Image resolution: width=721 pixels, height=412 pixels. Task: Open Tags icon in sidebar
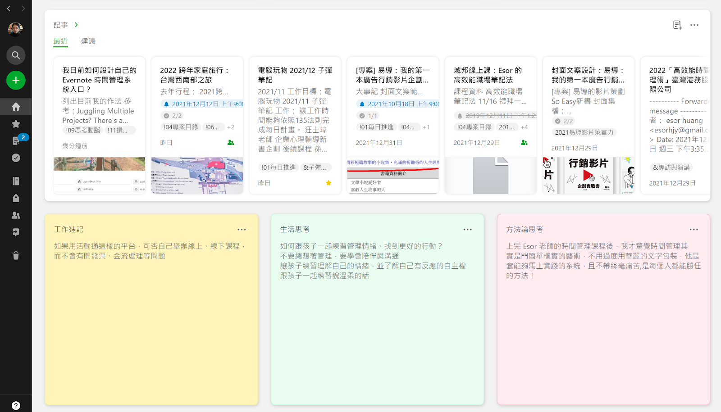[x=16, y=198]
